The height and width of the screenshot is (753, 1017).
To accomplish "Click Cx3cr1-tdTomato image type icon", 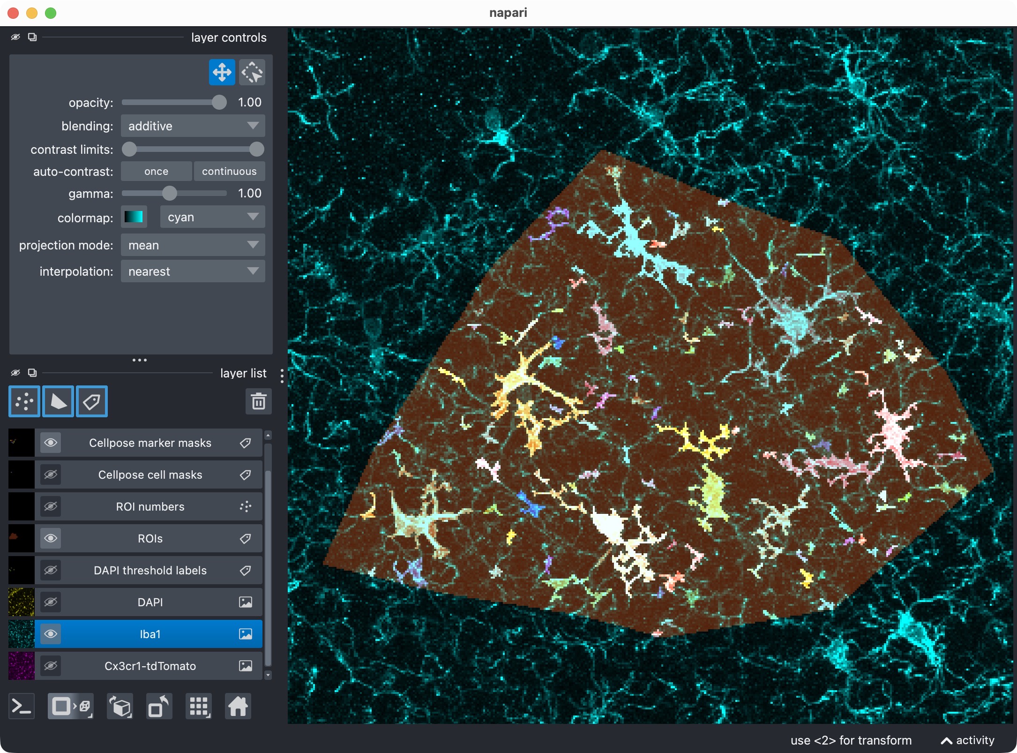I will (246, 666).
